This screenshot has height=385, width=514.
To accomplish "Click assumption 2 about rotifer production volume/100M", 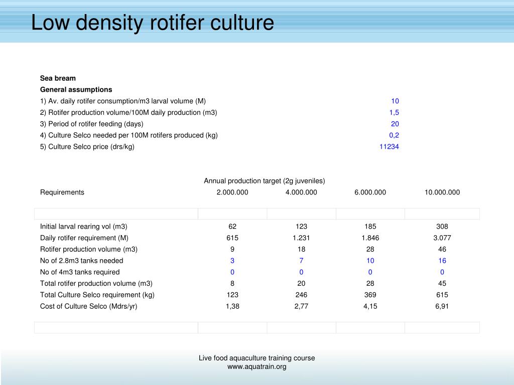I will [x=128, y=113].
